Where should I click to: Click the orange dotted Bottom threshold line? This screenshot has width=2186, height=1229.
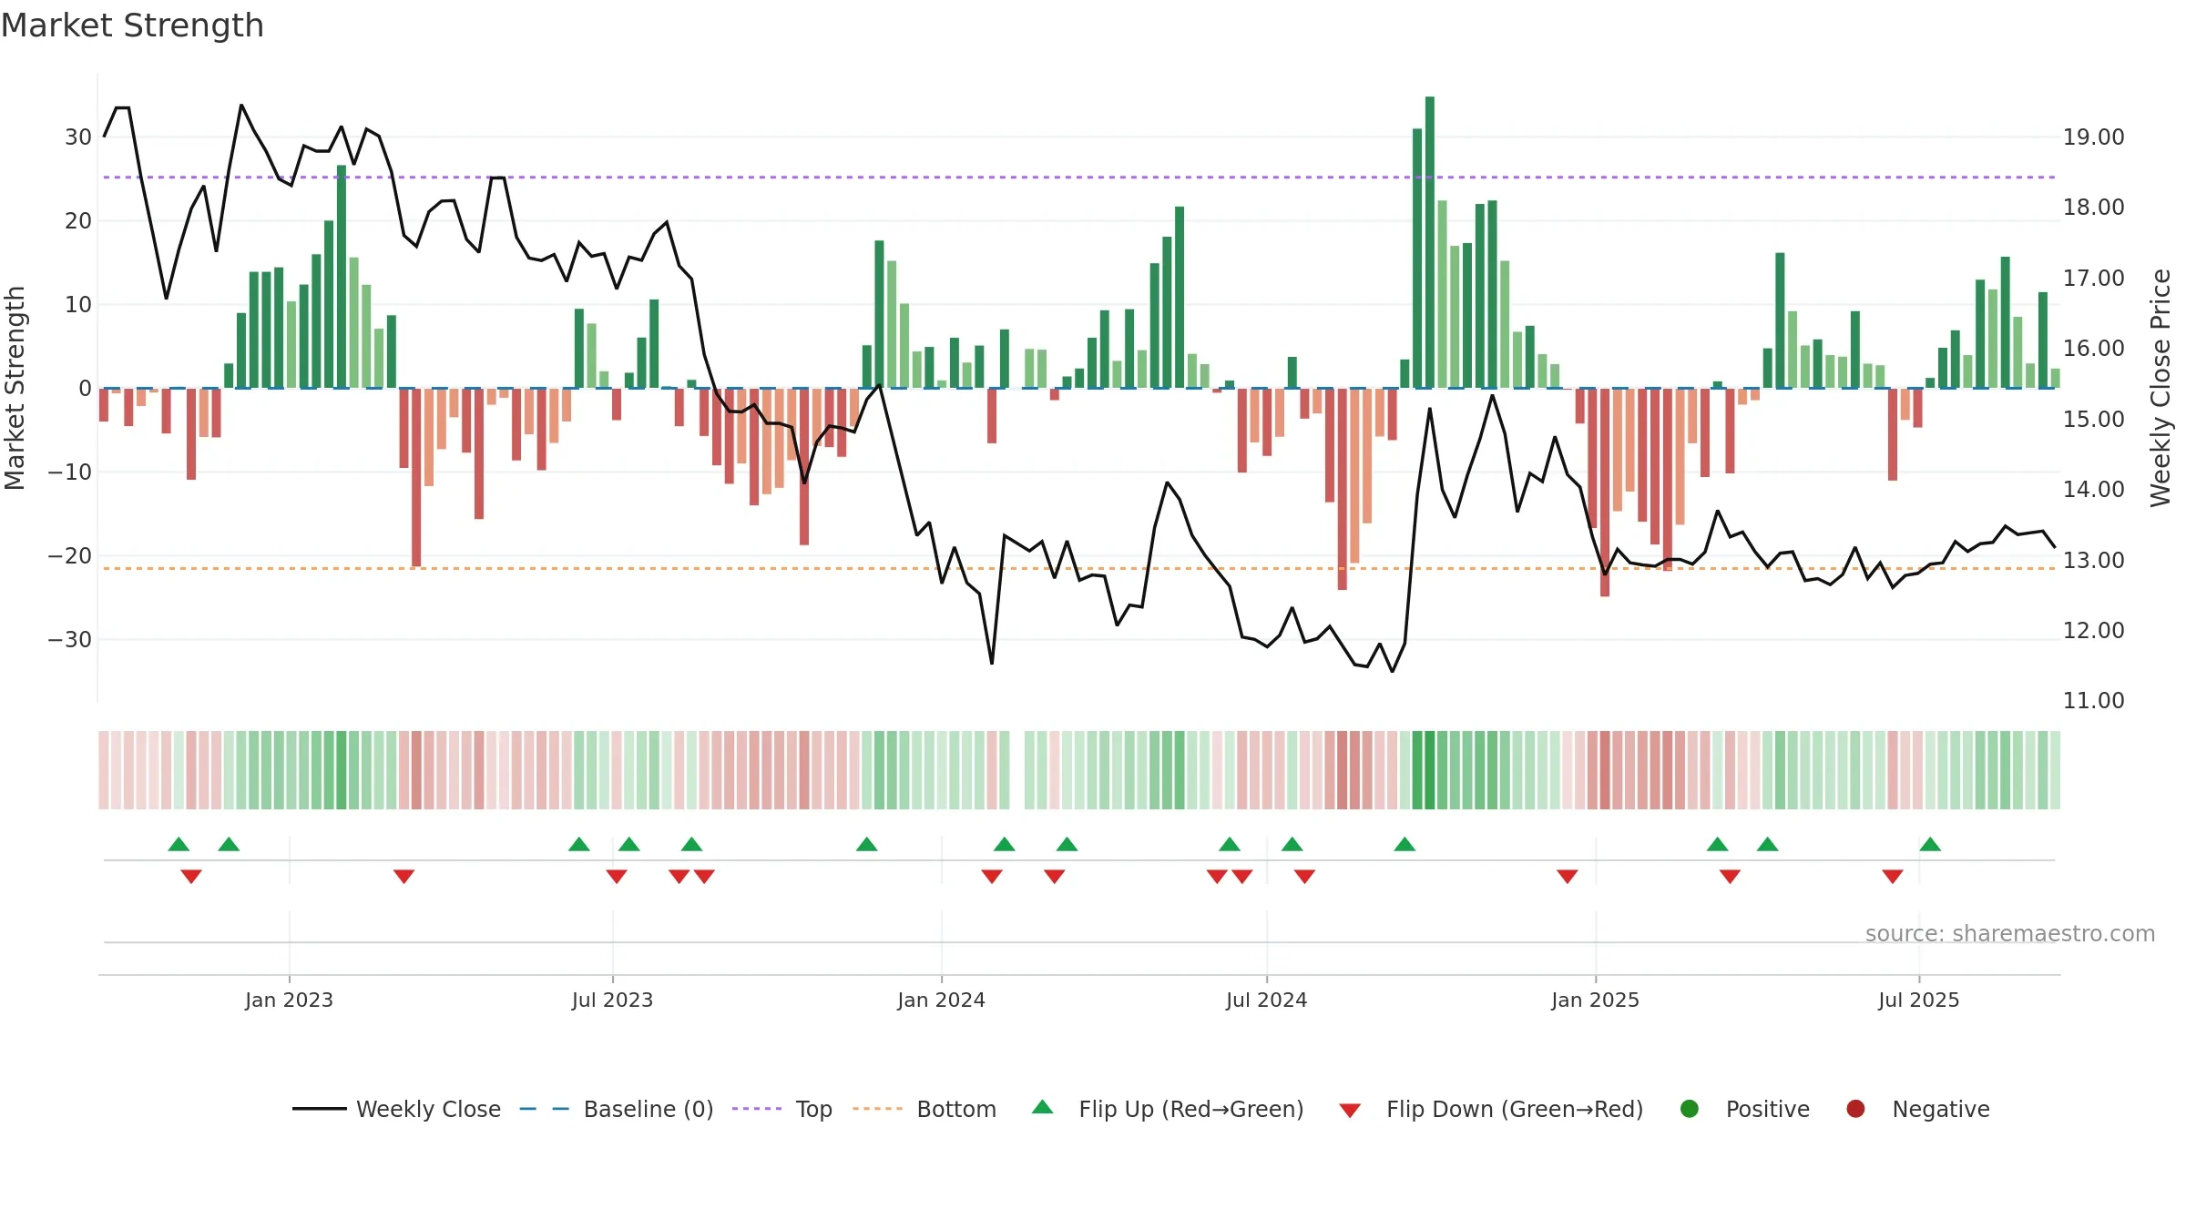1079,569
